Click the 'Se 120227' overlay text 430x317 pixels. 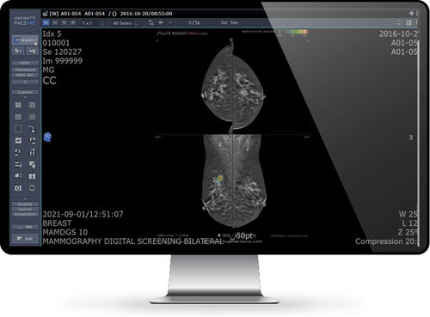[62, 52]
